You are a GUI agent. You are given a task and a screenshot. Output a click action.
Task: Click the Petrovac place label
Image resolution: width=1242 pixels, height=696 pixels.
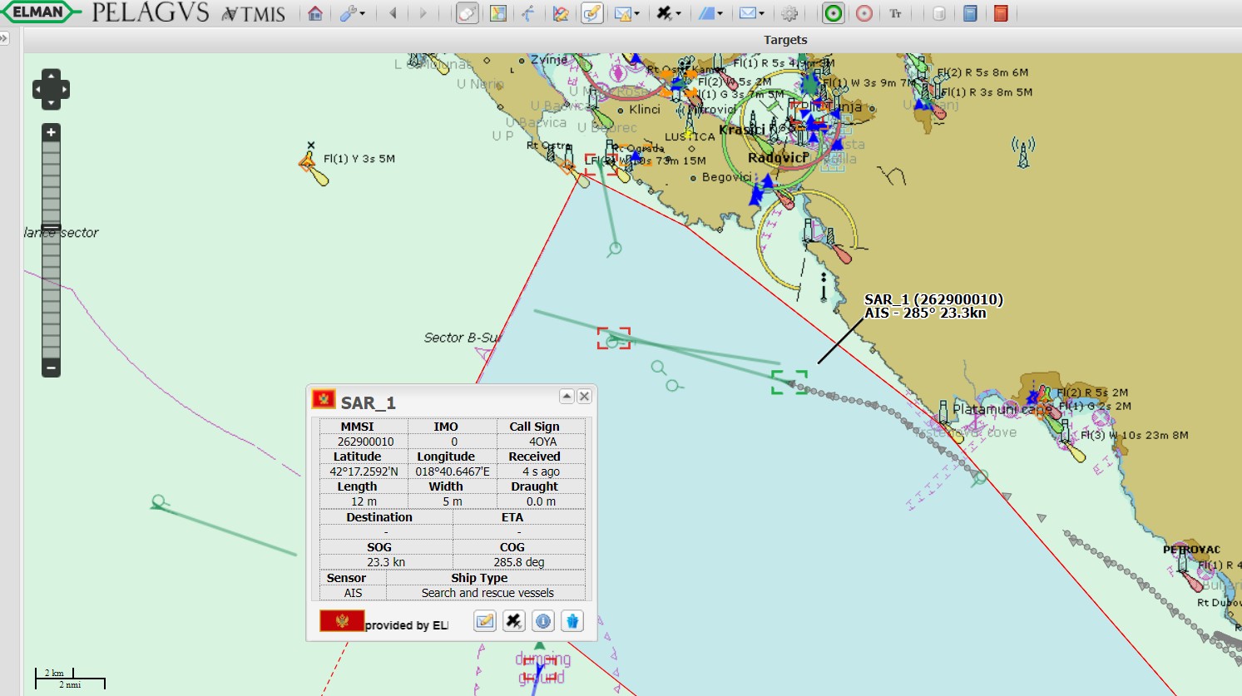(x=1191, y=550)
